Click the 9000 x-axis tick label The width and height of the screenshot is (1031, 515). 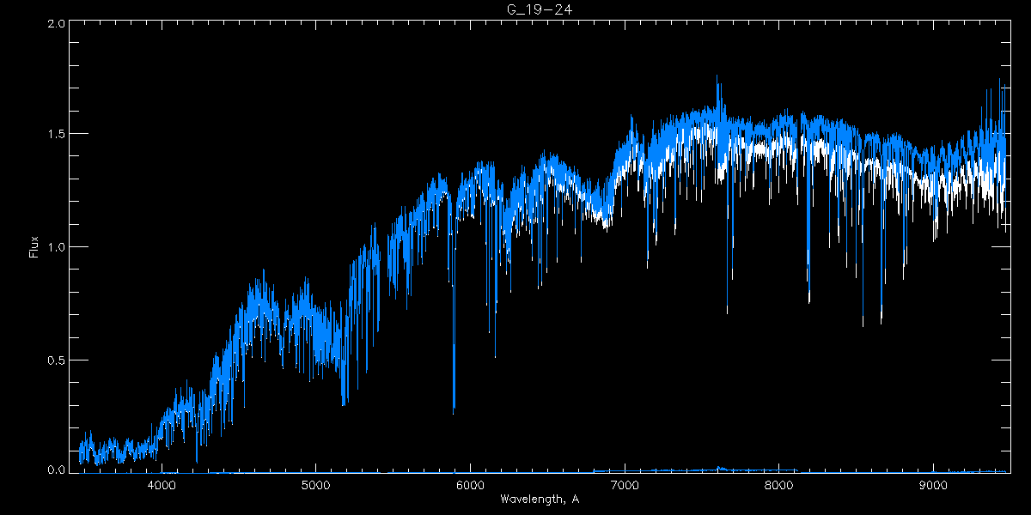tap(933, 484)
